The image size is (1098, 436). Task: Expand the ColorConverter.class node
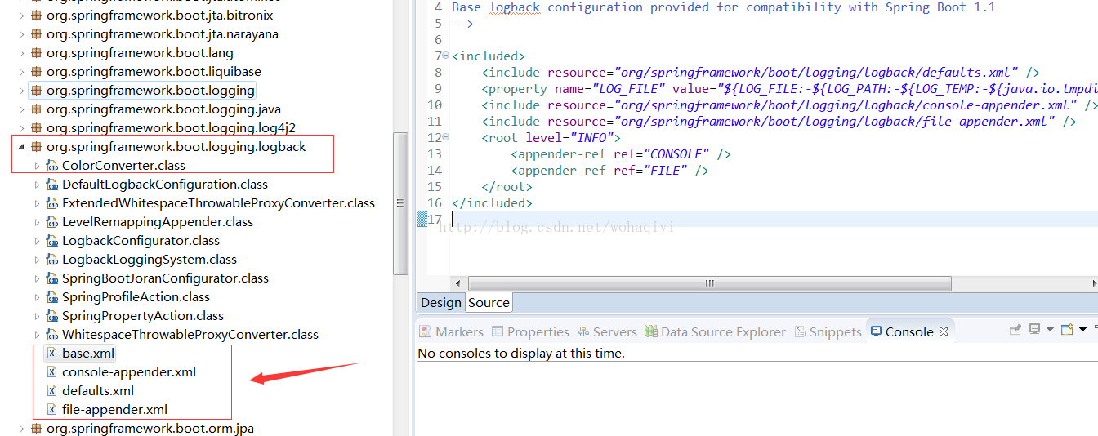pyautogui.click(x=37, y=166)
